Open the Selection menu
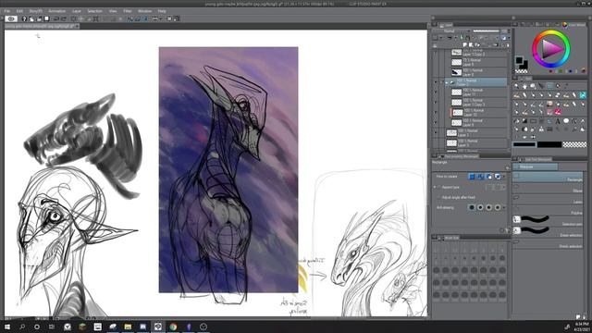Image resolution: width=592 pixels, height=333 pixels. click(94, 11)
